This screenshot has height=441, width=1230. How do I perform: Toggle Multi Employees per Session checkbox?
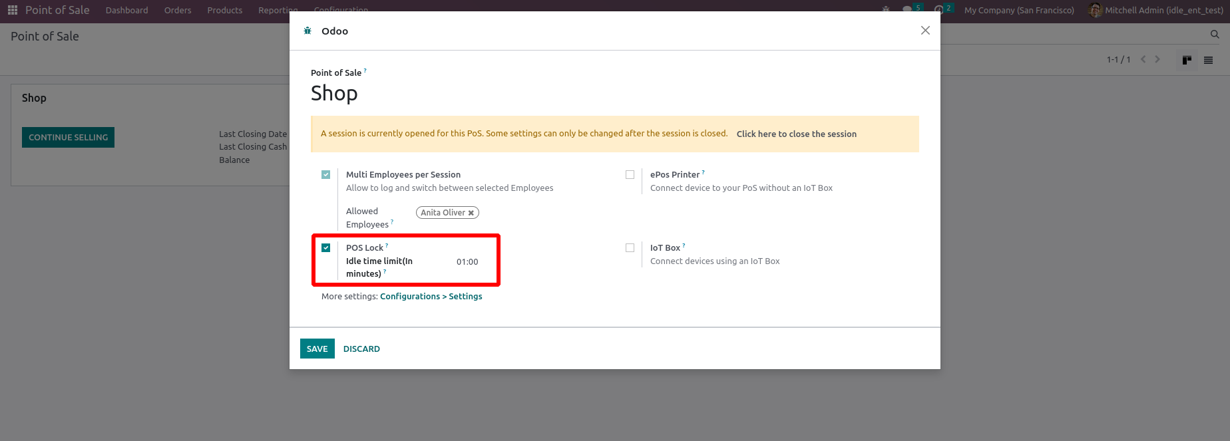[x=325, y=174]
